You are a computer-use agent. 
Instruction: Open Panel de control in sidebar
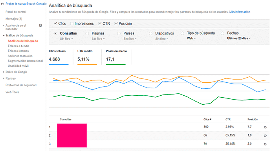(16, 12)
